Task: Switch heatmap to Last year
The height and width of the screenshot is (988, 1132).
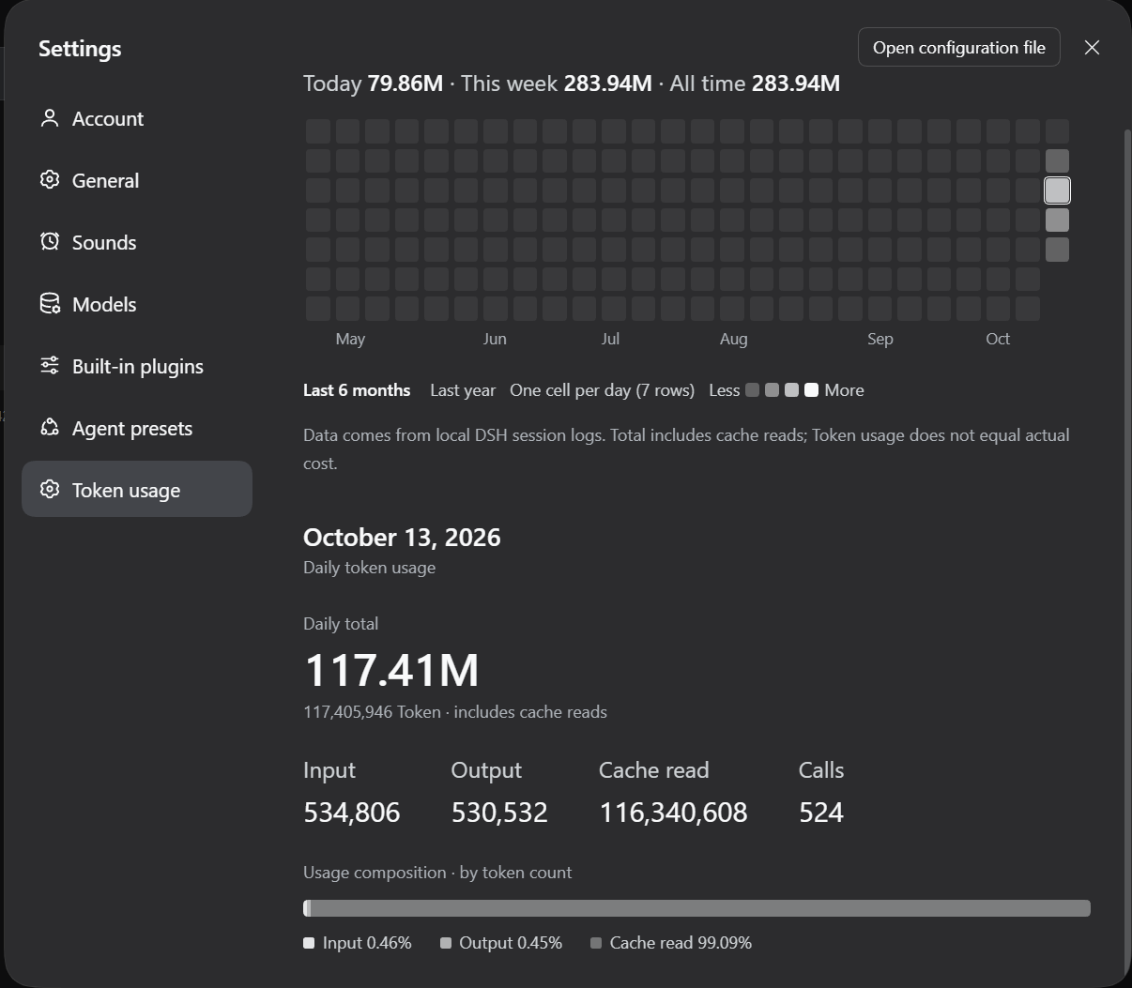Action: [x=463, y=390]
